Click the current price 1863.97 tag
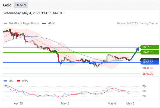Image resolution: width=160 pixels, height=108 pixels. tap(149, 60)
